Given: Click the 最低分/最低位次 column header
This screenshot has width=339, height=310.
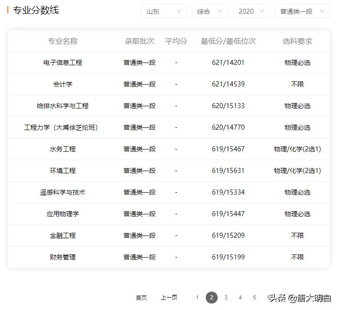Looking at the screenshot, I should pos(228,41).
